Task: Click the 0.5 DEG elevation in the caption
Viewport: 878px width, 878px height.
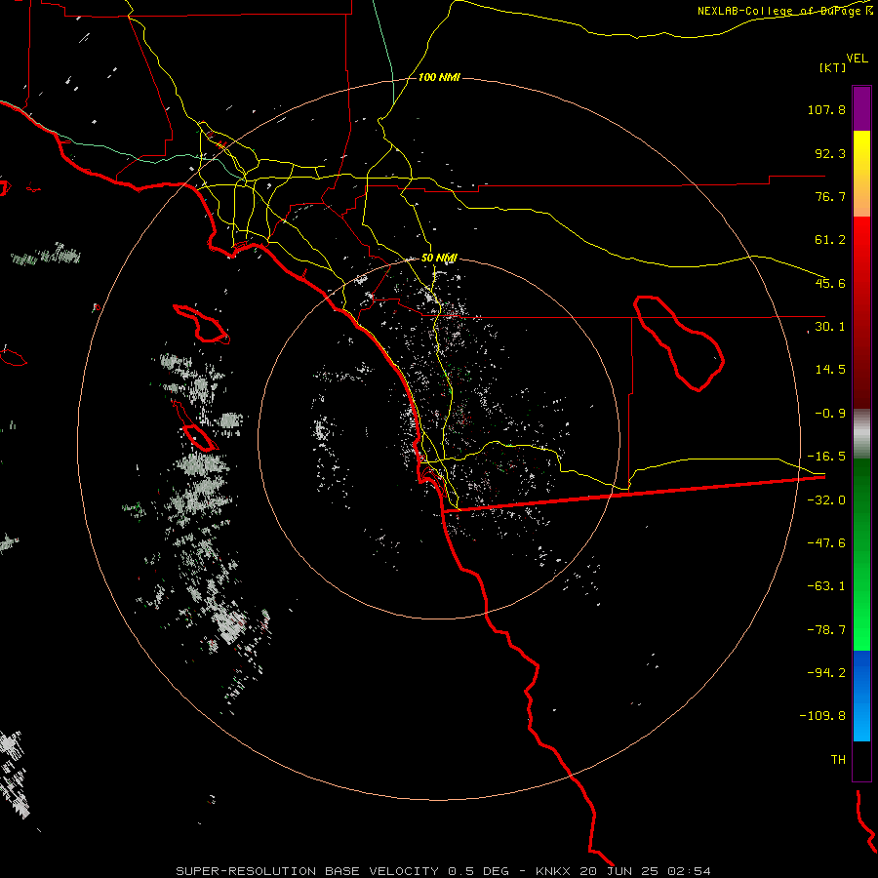Action: coord(478,871)
